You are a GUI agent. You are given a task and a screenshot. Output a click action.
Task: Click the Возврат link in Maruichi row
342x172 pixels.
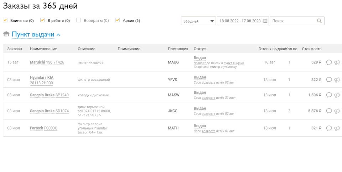coord(199,63)
